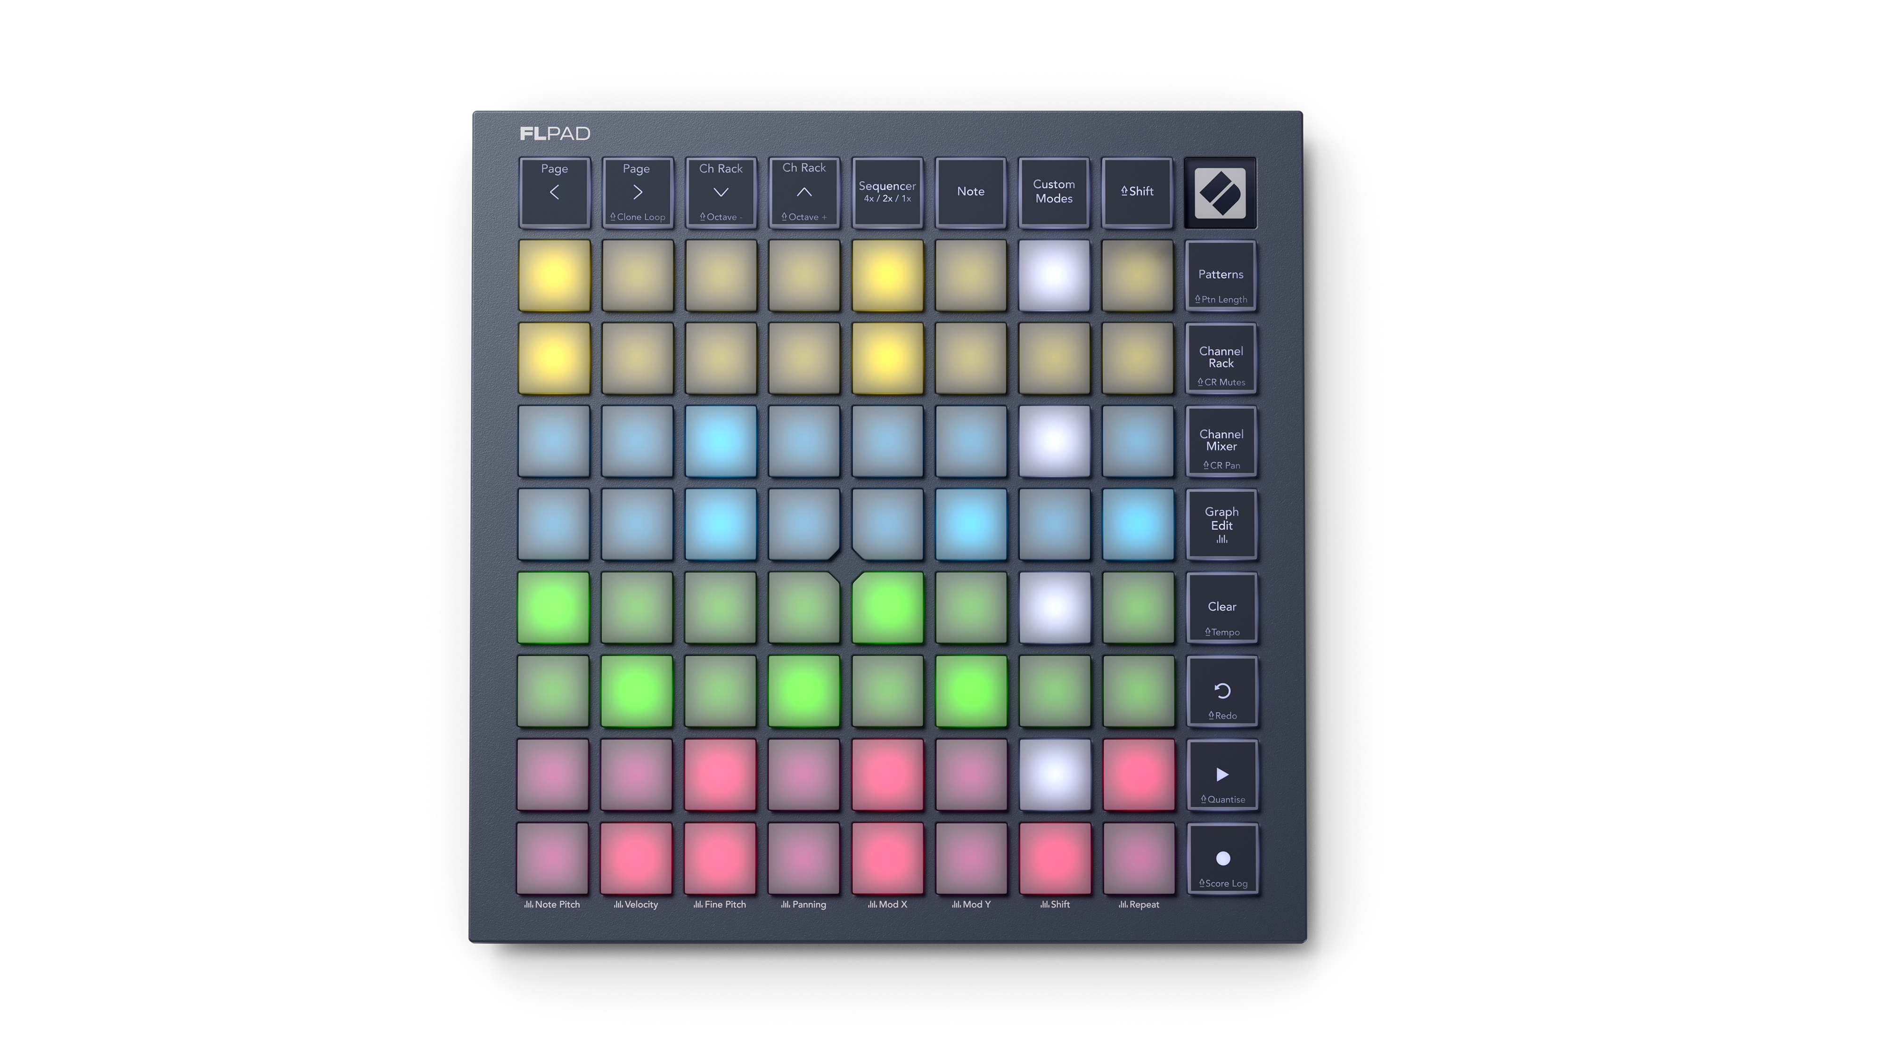This screenshot has height=1060, width=1885.
Task: Tap the pad above Fine Pitch label
Action: coord(719,858)
